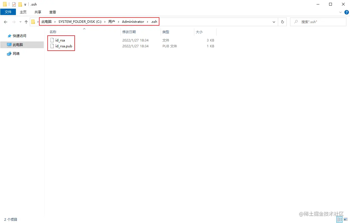Click the 1 KB size cell
Screen dimensions: 350x223
210,46
